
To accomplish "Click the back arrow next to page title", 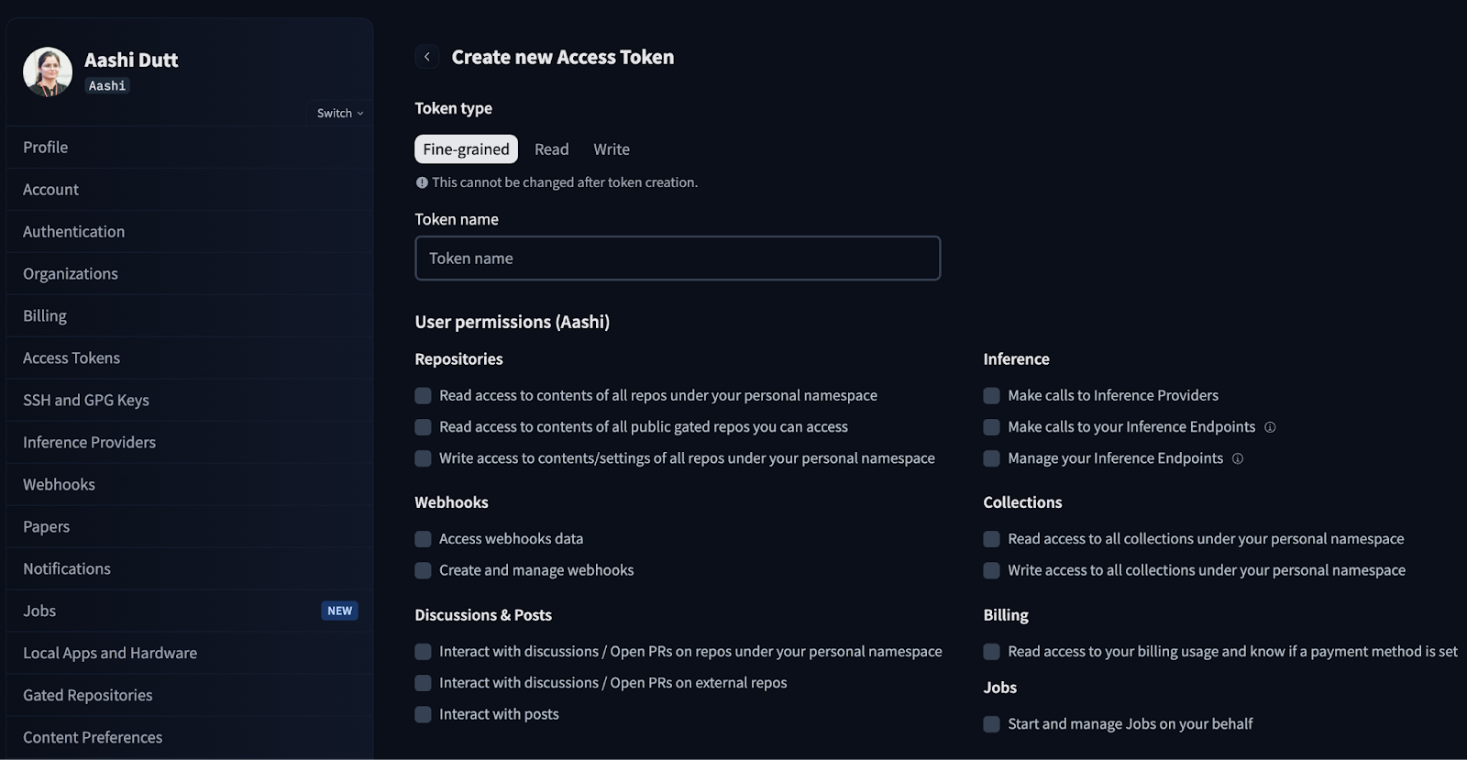I will [x=427, y=56].
